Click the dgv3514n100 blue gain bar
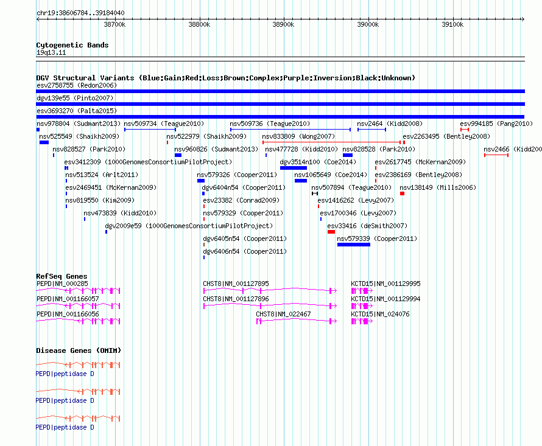Viewport: 542px width, 446px height. pos(294,168)
